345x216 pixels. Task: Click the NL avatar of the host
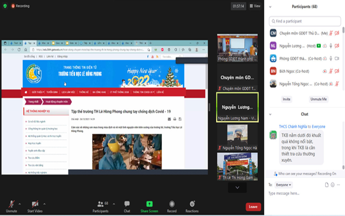273,46
